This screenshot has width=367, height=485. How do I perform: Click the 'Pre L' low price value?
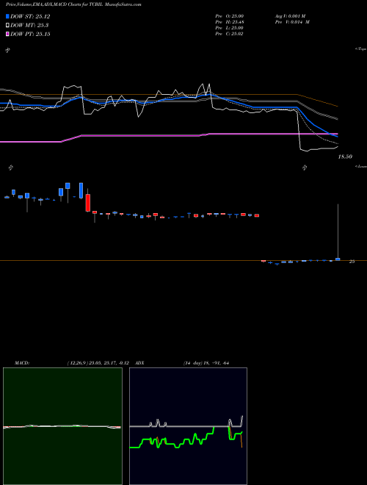point(230,28)
